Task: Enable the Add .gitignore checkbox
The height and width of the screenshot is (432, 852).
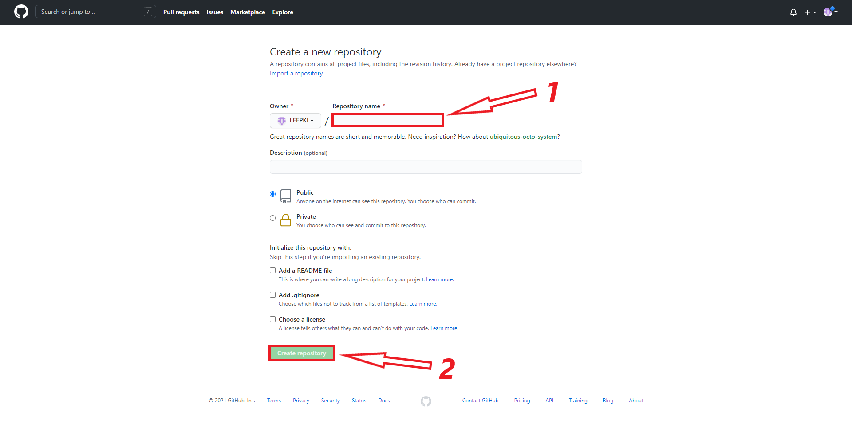Action: [x=273, y=295]
